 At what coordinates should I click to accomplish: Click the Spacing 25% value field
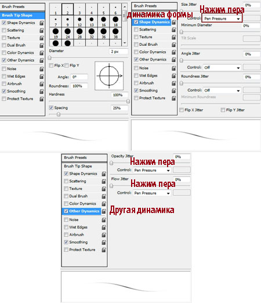(119, 108)
